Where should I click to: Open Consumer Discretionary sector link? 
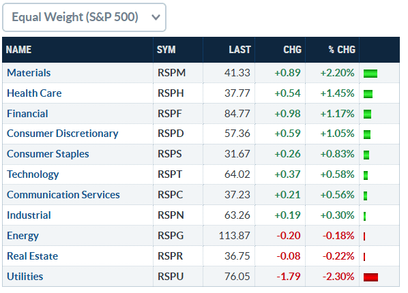click(63, 134)
